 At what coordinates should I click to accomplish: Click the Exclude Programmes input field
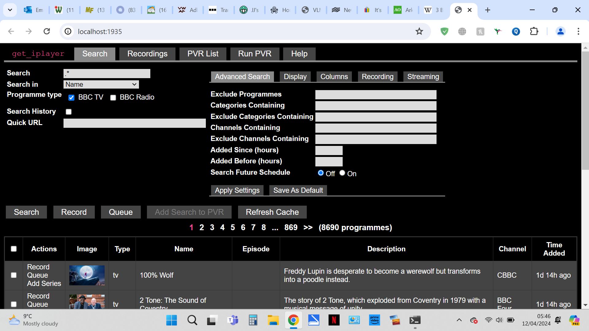pyautogui.click(x=375, y=94)
